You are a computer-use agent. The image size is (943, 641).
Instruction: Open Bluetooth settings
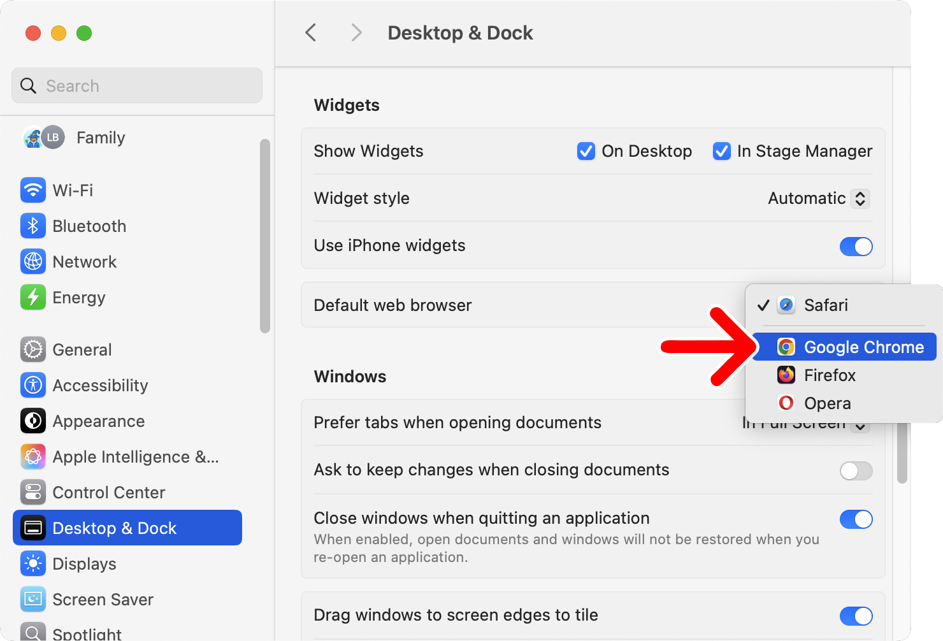pyautogui.click(x=33, y=226)
